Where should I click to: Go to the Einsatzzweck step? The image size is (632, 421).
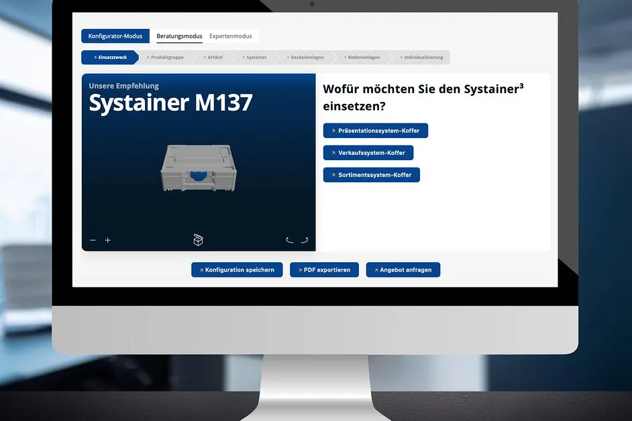click(x=110, y=57)
